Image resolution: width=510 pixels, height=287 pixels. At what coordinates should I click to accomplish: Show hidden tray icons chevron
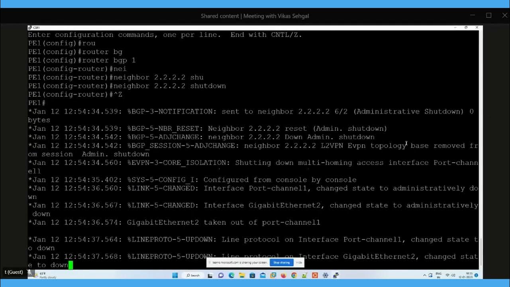click(x=425, y=275)
